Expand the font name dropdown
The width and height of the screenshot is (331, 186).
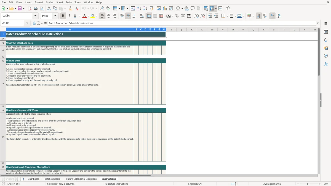(x=35, y=16)
